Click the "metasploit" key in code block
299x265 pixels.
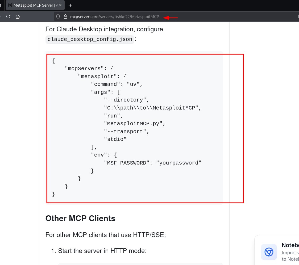97,76
